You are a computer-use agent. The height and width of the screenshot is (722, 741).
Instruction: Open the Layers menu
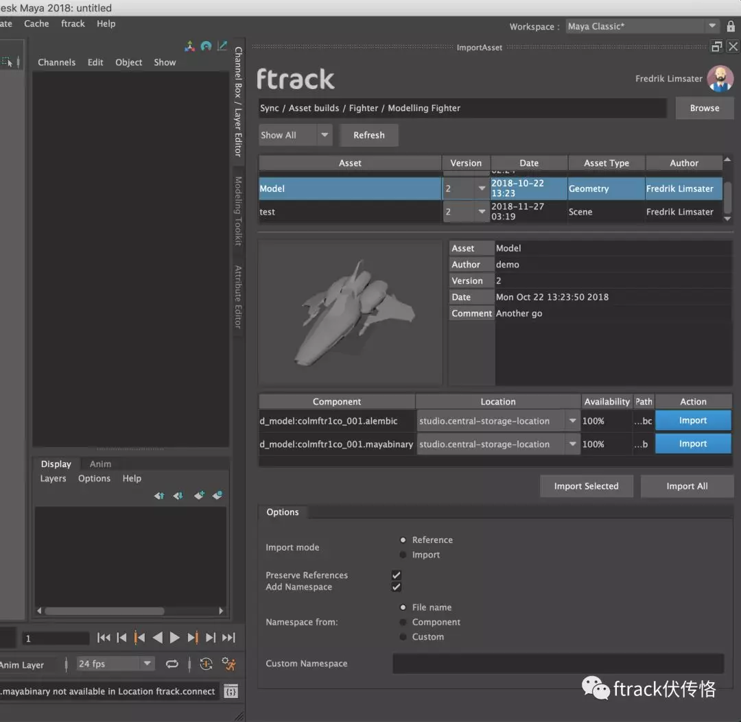click(53, 479)
